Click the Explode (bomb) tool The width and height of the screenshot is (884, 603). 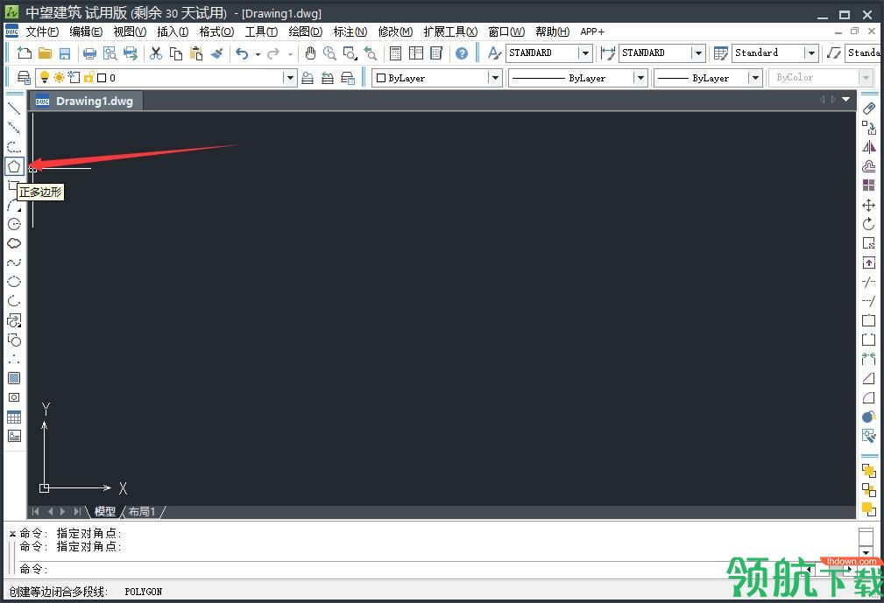[869, 417]
